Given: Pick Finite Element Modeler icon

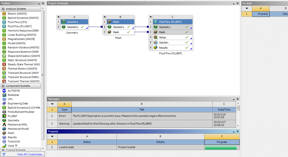Looking at the screenshot, I should click(4, 112).
